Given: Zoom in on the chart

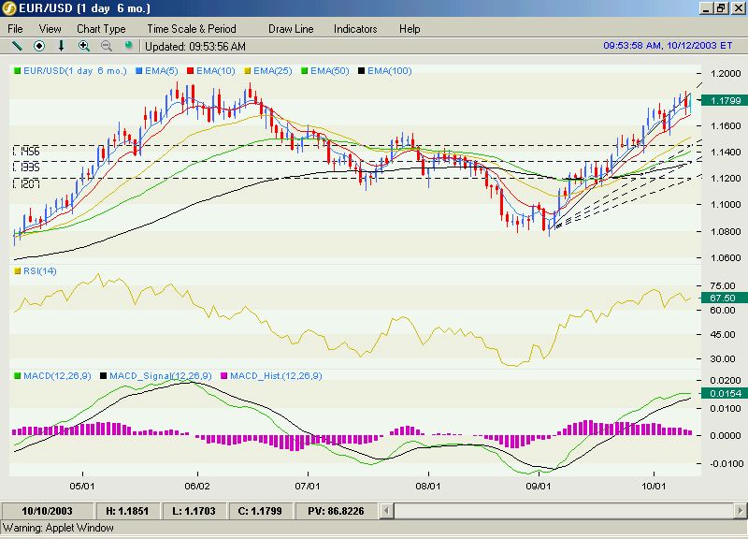Looking at the screenshot, I should pos(84,46).
